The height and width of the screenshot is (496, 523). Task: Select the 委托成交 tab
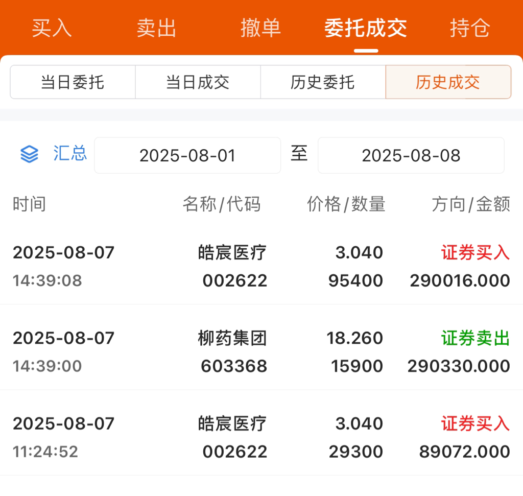pyautogui.click(x=366, y=28)
